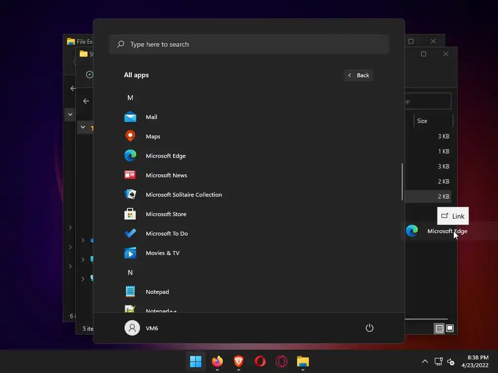Open the recent locations chevron in rear Explorer

70,115
